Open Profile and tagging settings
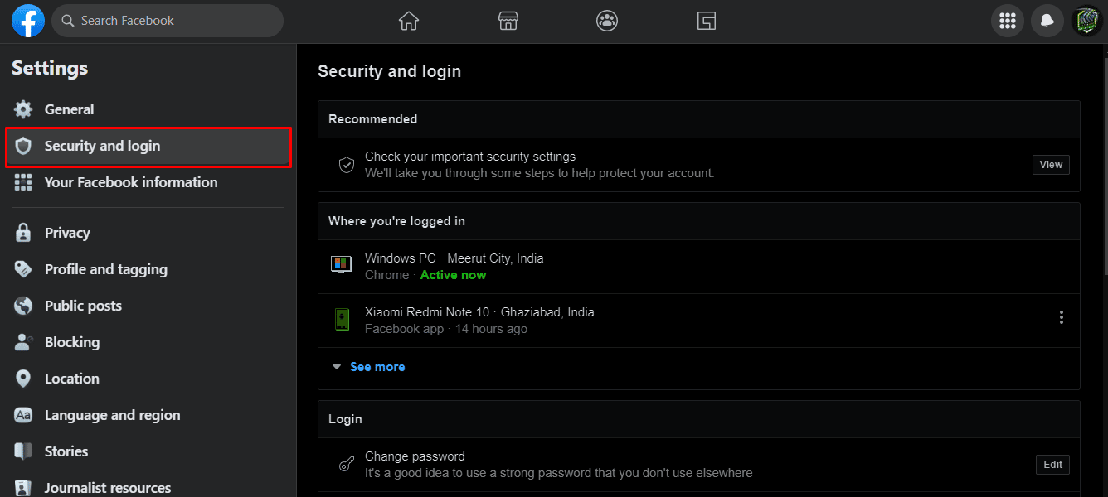1108x497 pixels. [105, 269]
